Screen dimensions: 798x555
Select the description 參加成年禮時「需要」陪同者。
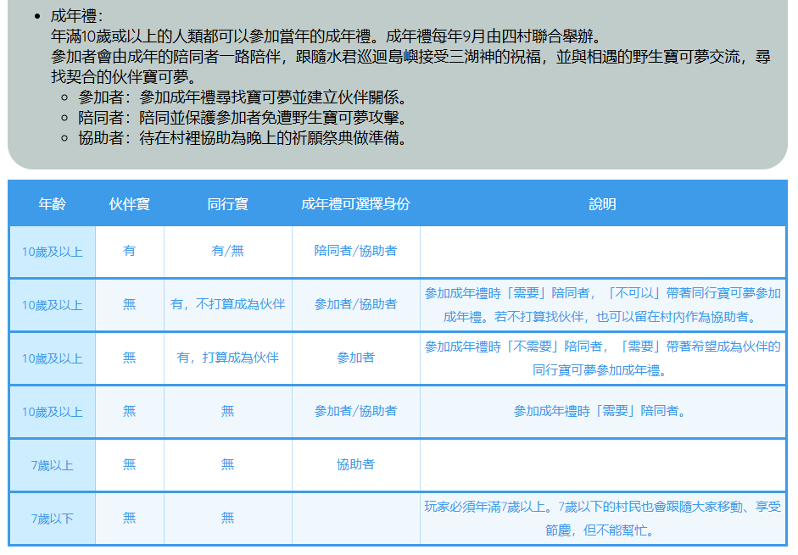tap(602, 411)
